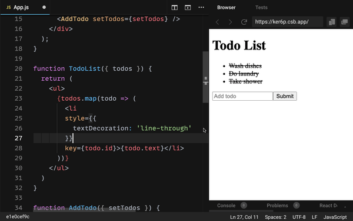This screenshot has width=353, height=221.
Task: Click the Ln 27, Col 11 status entry
Action: coord(244,217)
